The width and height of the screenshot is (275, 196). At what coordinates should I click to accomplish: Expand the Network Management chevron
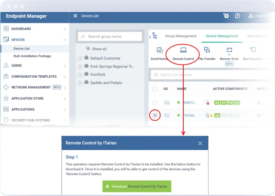(x=65, y=88)
